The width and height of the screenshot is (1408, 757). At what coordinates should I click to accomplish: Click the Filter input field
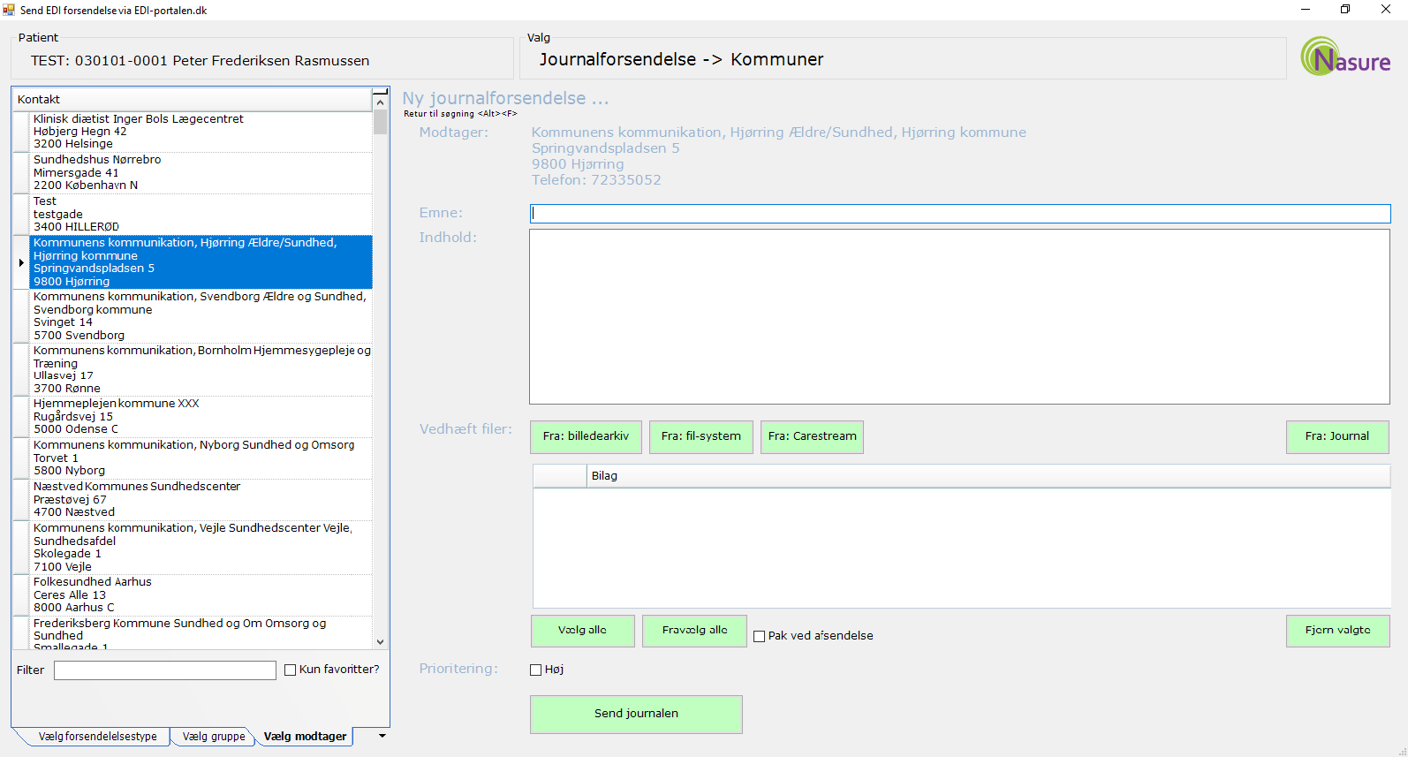click(165, 670)
